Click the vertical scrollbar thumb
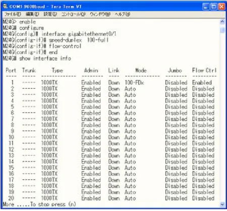Viewport: 227px width, 211px height. (222, 30)
